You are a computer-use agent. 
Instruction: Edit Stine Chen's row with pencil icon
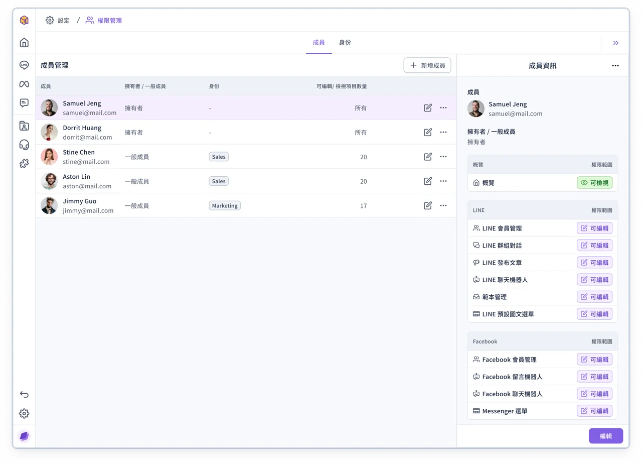point(428,157)
